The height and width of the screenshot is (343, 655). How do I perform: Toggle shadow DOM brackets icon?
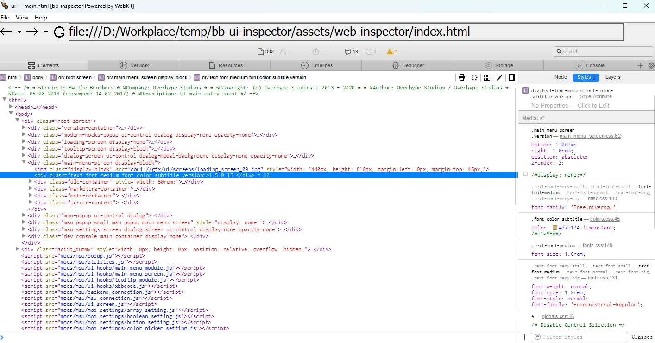(474, 77)
